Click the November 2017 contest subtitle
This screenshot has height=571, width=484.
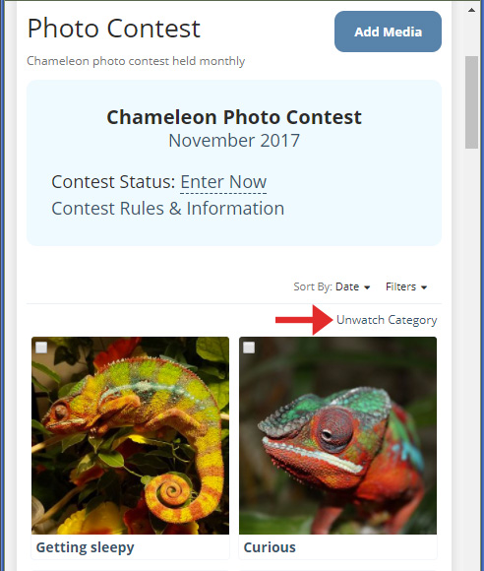pyautogui.click(x=234, y=141)
